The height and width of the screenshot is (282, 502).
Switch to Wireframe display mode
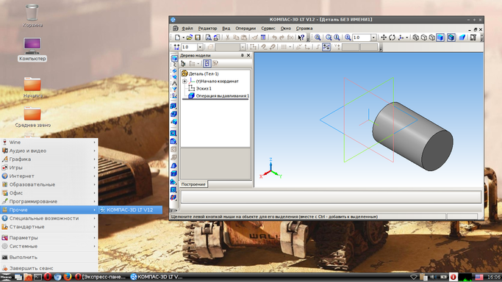416,37
